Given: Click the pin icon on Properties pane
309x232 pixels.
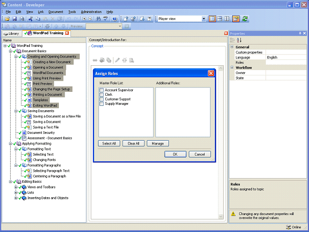Looking at the screenshot, I should point(300,33).
